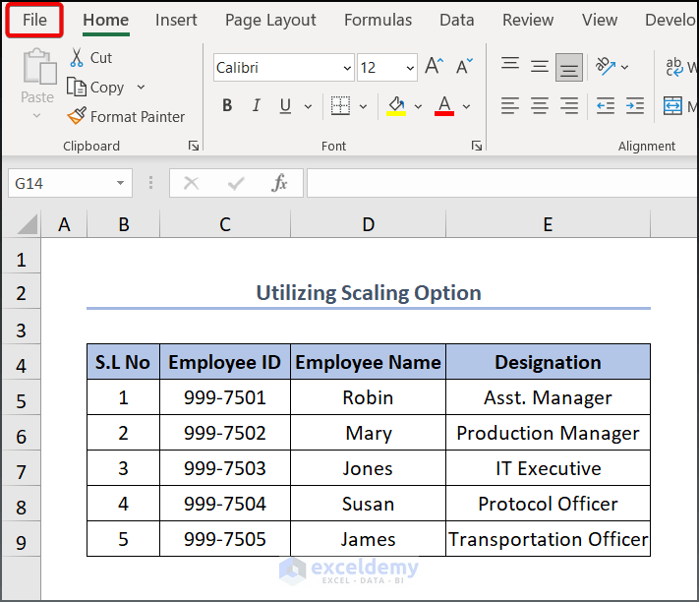Click Increase Indent icon
The height and width of the screenshot is (602, 699).
tap(635, 106)
